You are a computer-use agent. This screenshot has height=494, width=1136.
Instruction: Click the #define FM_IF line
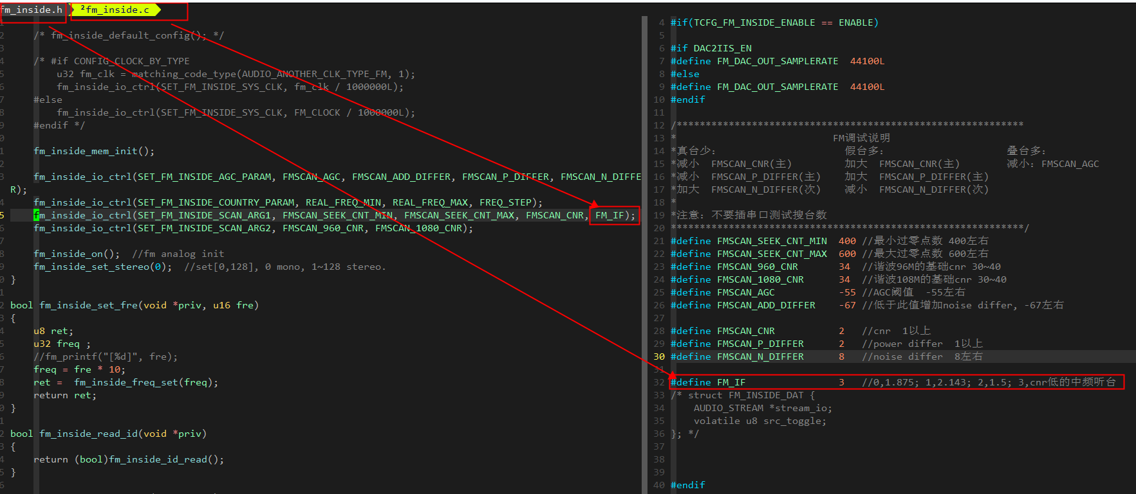896,382
